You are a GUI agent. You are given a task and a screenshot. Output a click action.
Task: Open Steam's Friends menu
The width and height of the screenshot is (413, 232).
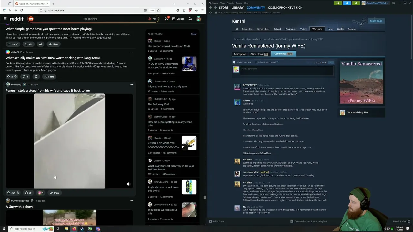pos(230,3)
